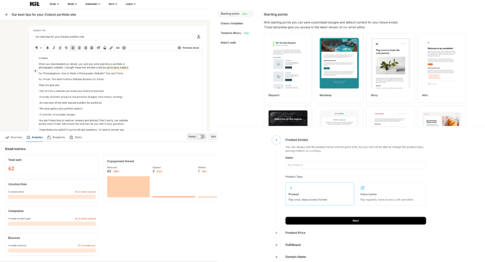Click into the Subject Line field
Screen dimensions: 485x262
tap(113, 37)
